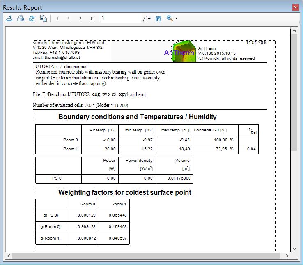Screen dimensions: 303x265
Task: Open the Find text binoculars tool
Action: click(x=158, y=18)
